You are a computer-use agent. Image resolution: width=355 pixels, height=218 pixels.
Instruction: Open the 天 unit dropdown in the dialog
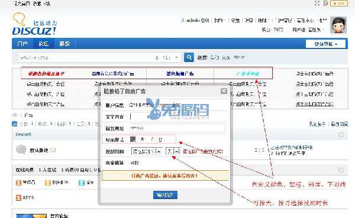(x=173, y=151)
